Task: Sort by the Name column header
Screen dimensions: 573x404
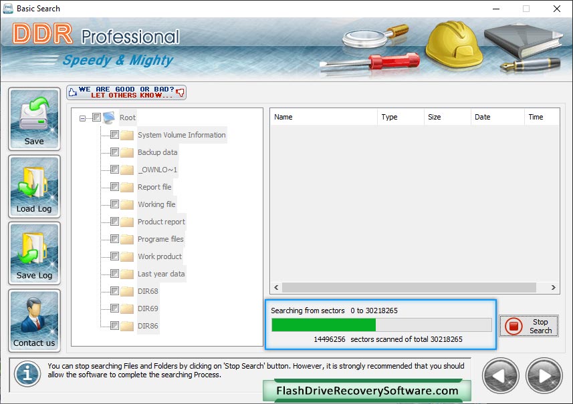Action: click(324, 117)
